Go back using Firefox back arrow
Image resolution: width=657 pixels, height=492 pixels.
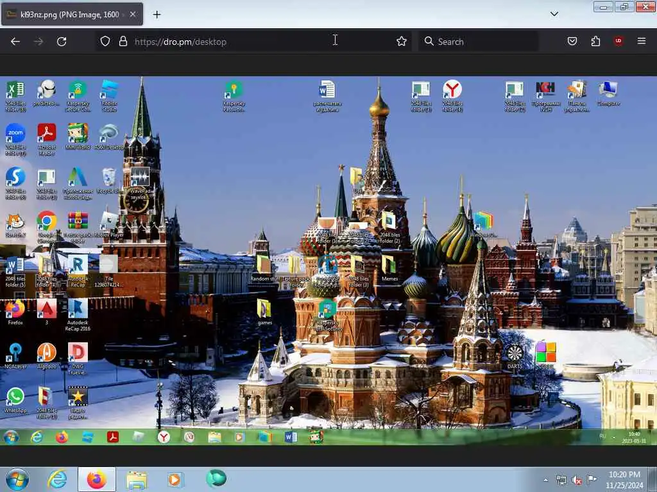tap(15, 42)
